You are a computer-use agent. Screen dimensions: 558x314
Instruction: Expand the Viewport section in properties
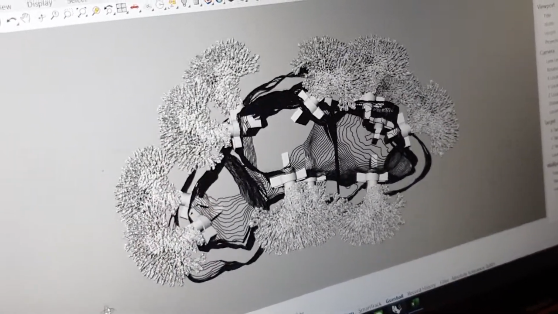[x=545, y=6]
